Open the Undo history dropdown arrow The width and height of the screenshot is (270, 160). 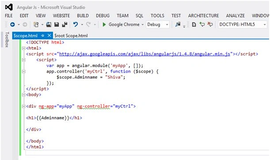tap(82, 25)
